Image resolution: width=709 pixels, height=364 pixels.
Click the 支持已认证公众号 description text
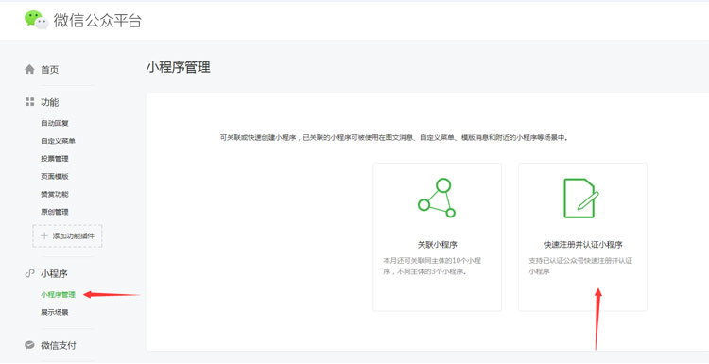tap(580, 267)
